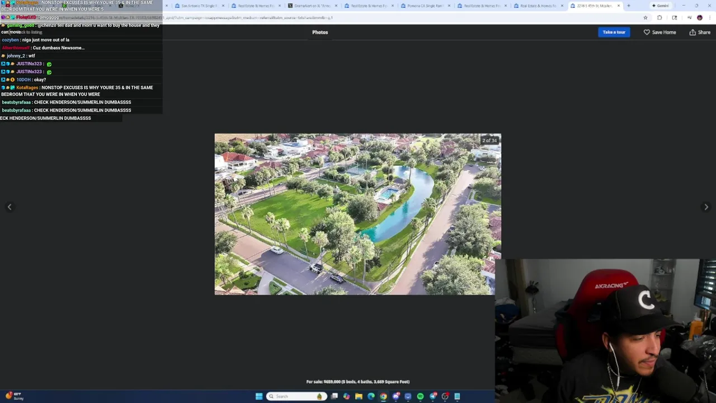Screen dimensions: 716x403
Task: Switch to San Antonio TX Single tab
Action: tap(199, 6)
